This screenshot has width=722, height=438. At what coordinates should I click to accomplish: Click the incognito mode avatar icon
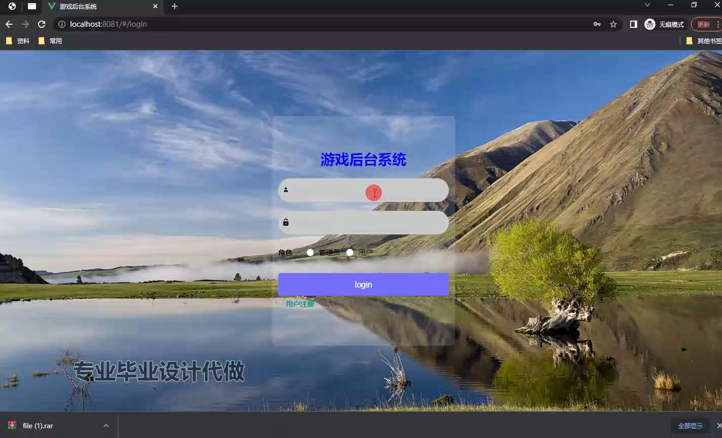(649, 24)
